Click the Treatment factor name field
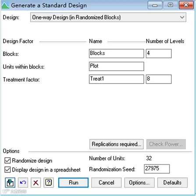 [117, 79]
